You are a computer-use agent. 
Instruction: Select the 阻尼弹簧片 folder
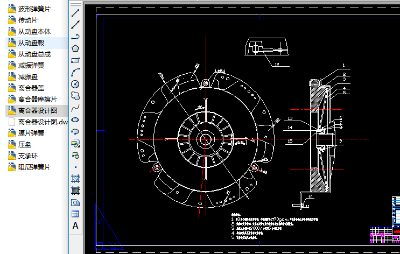(x=29, y=167)
